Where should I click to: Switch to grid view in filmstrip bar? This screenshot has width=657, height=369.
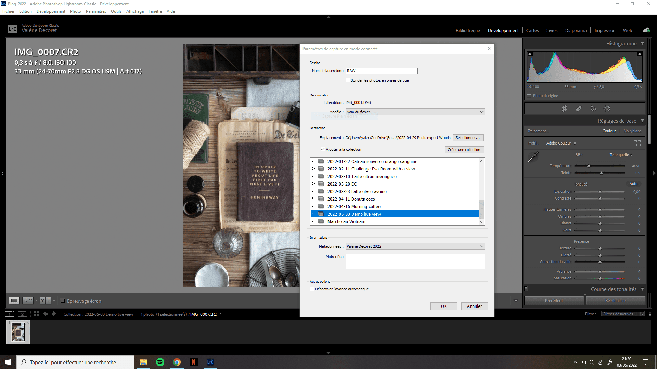(37, 314)
